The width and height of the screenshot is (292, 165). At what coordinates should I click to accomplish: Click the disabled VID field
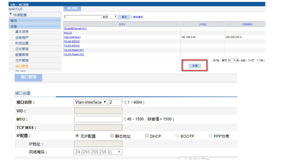coord(98,111)
